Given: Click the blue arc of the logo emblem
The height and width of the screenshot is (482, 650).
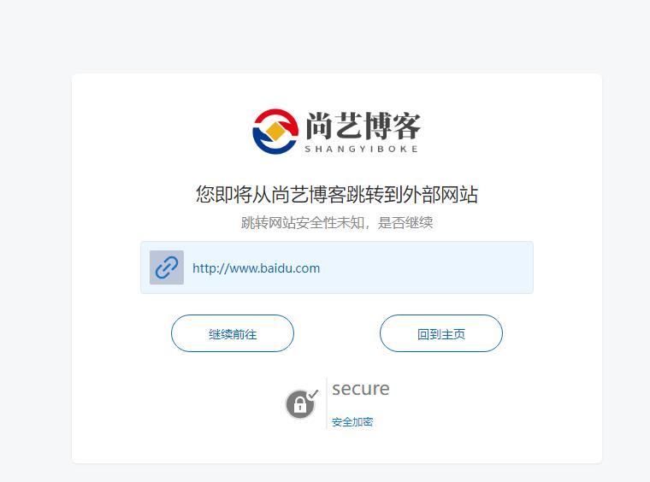Looking at the screenshot, I should click(271, 144).
